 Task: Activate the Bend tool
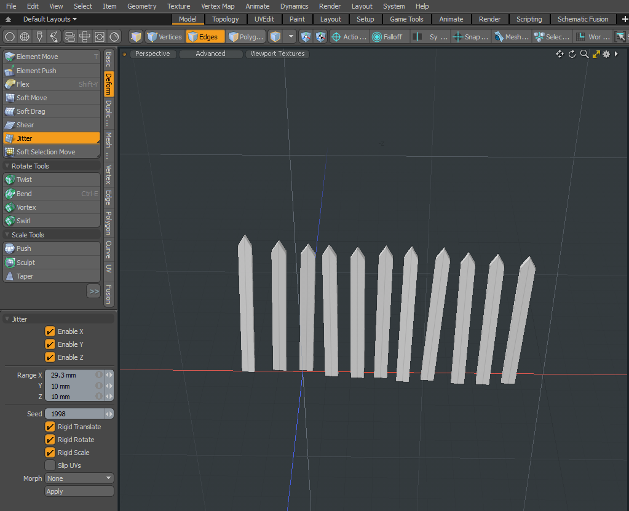(x=25, y=194)
